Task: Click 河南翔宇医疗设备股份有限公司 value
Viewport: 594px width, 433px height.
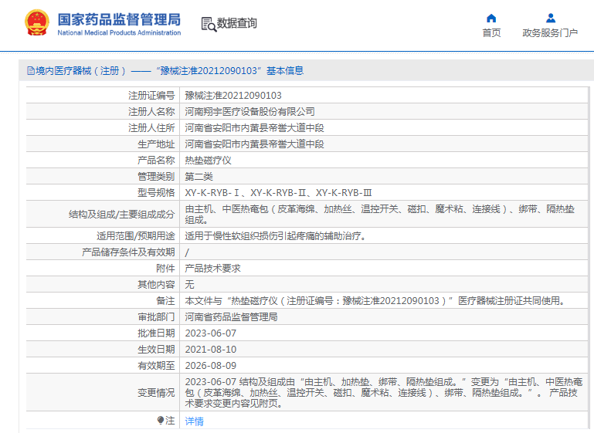Action: point(250,112)
